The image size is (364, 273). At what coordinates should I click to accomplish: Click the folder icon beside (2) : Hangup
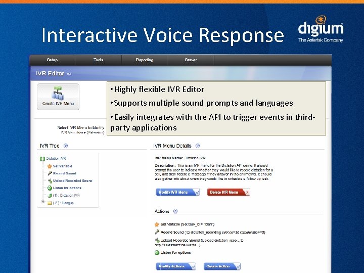coord(50,203)
